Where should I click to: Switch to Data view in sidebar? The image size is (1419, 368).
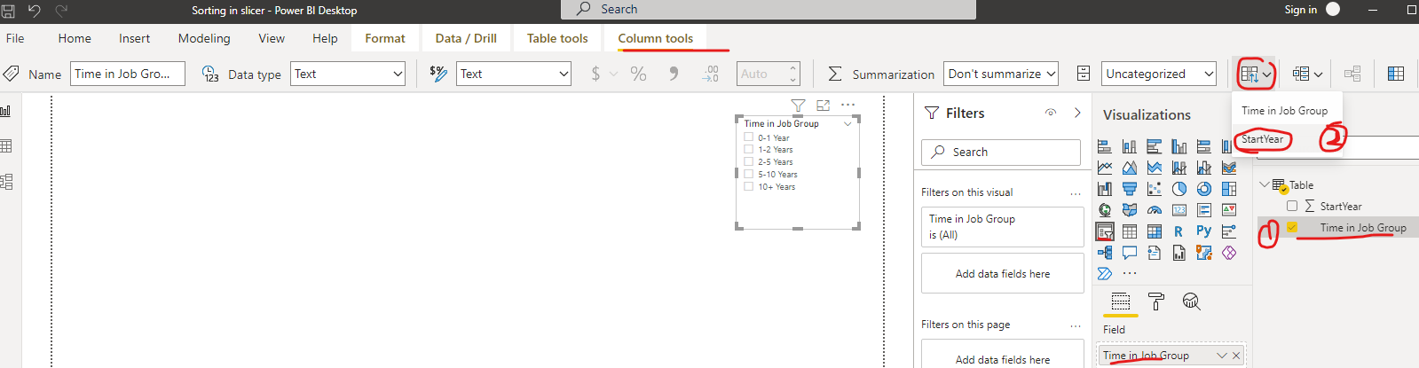click(x=6, y=145)
